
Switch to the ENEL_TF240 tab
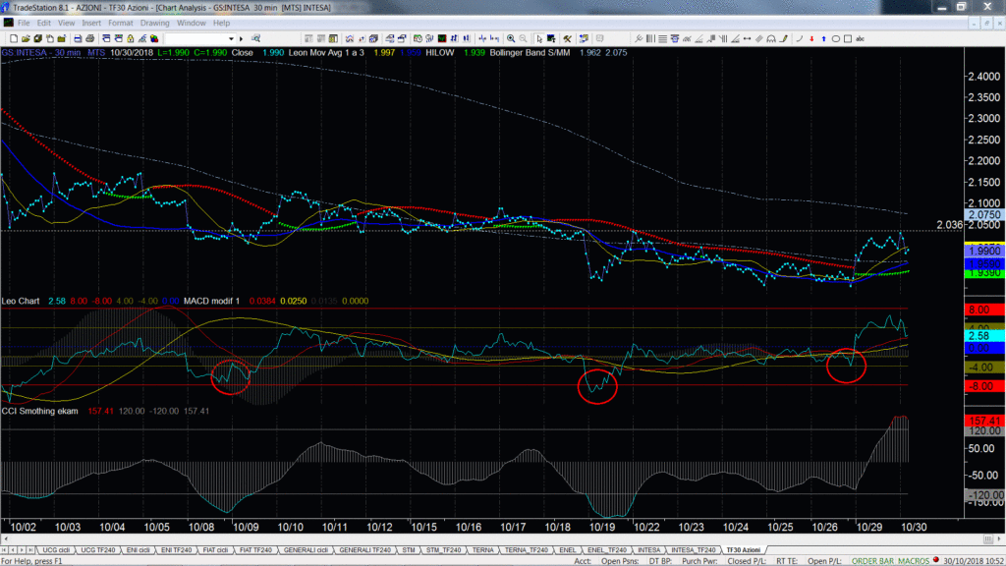(x=606, y=550)
